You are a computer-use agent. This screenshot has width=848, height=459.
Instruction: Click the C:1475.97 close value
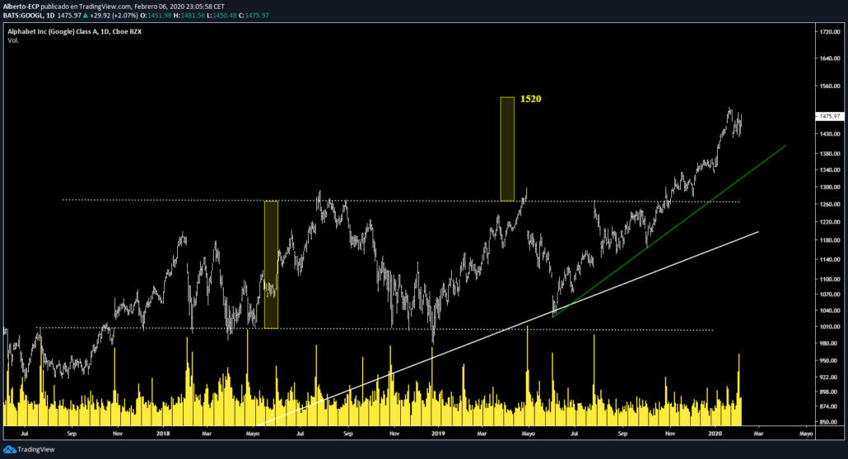click(x=254, y=16)
